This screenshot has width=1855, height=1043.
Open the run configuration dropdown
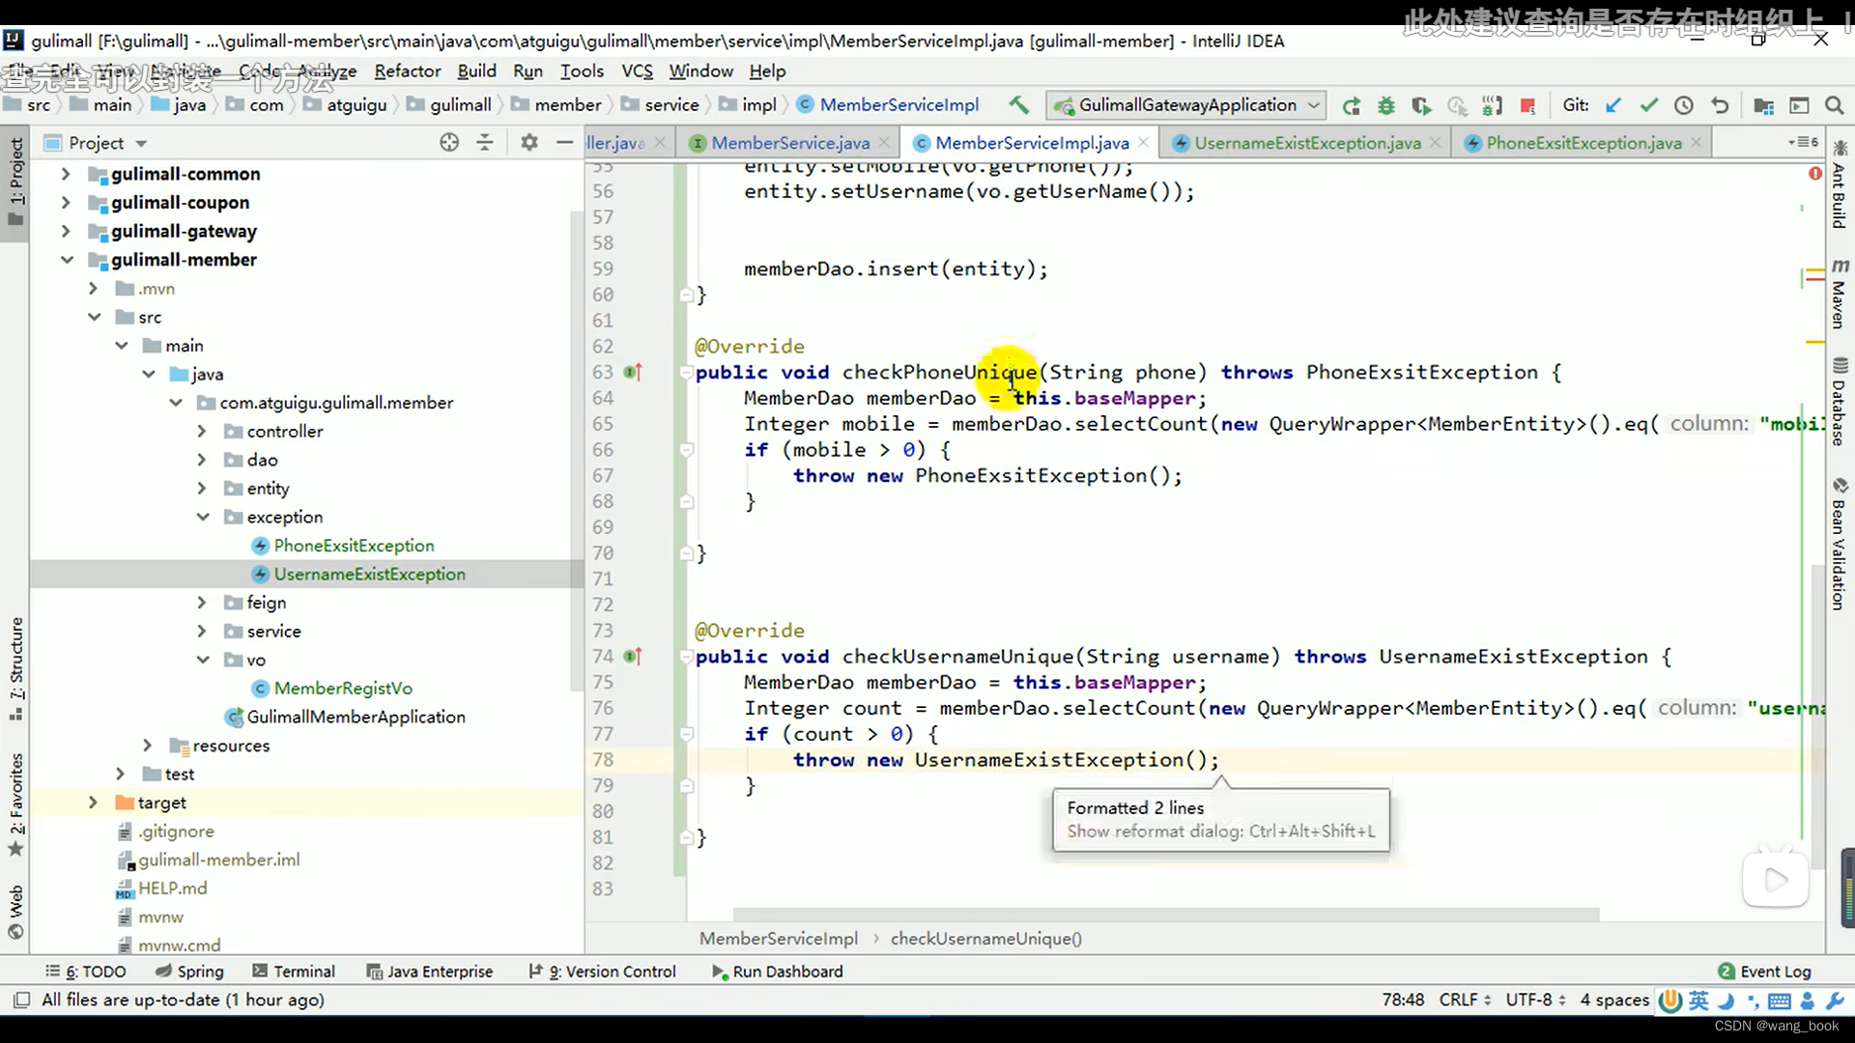[x=1187, y=105]
